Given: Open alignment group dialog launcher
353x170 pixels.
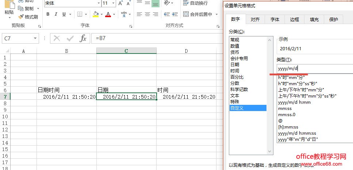Looking at the screenshot, I should click(218, 26).
